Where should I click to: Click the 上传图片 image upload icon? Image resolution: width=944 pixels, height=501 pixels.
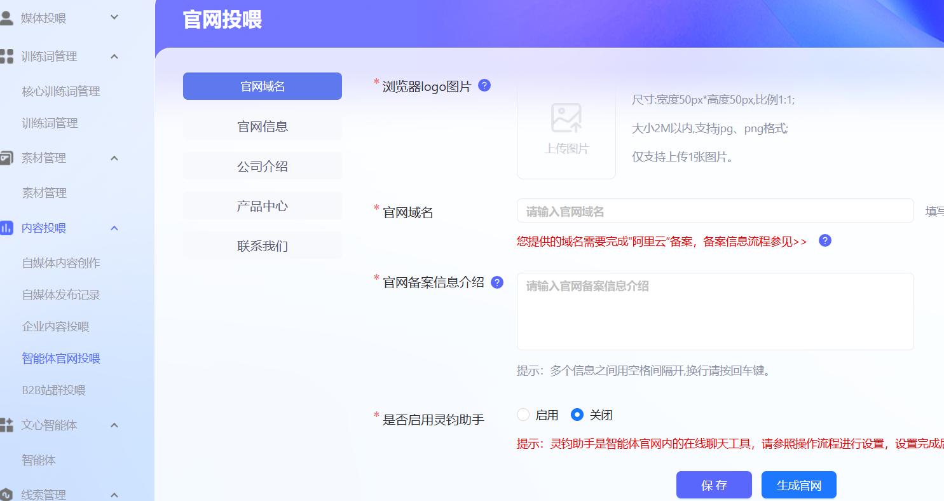pyautogui.click(x=566, y=118)
